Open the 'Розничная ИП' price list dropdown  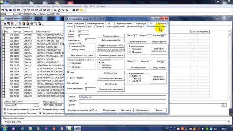pyautogui.click(x=35, y=105)
